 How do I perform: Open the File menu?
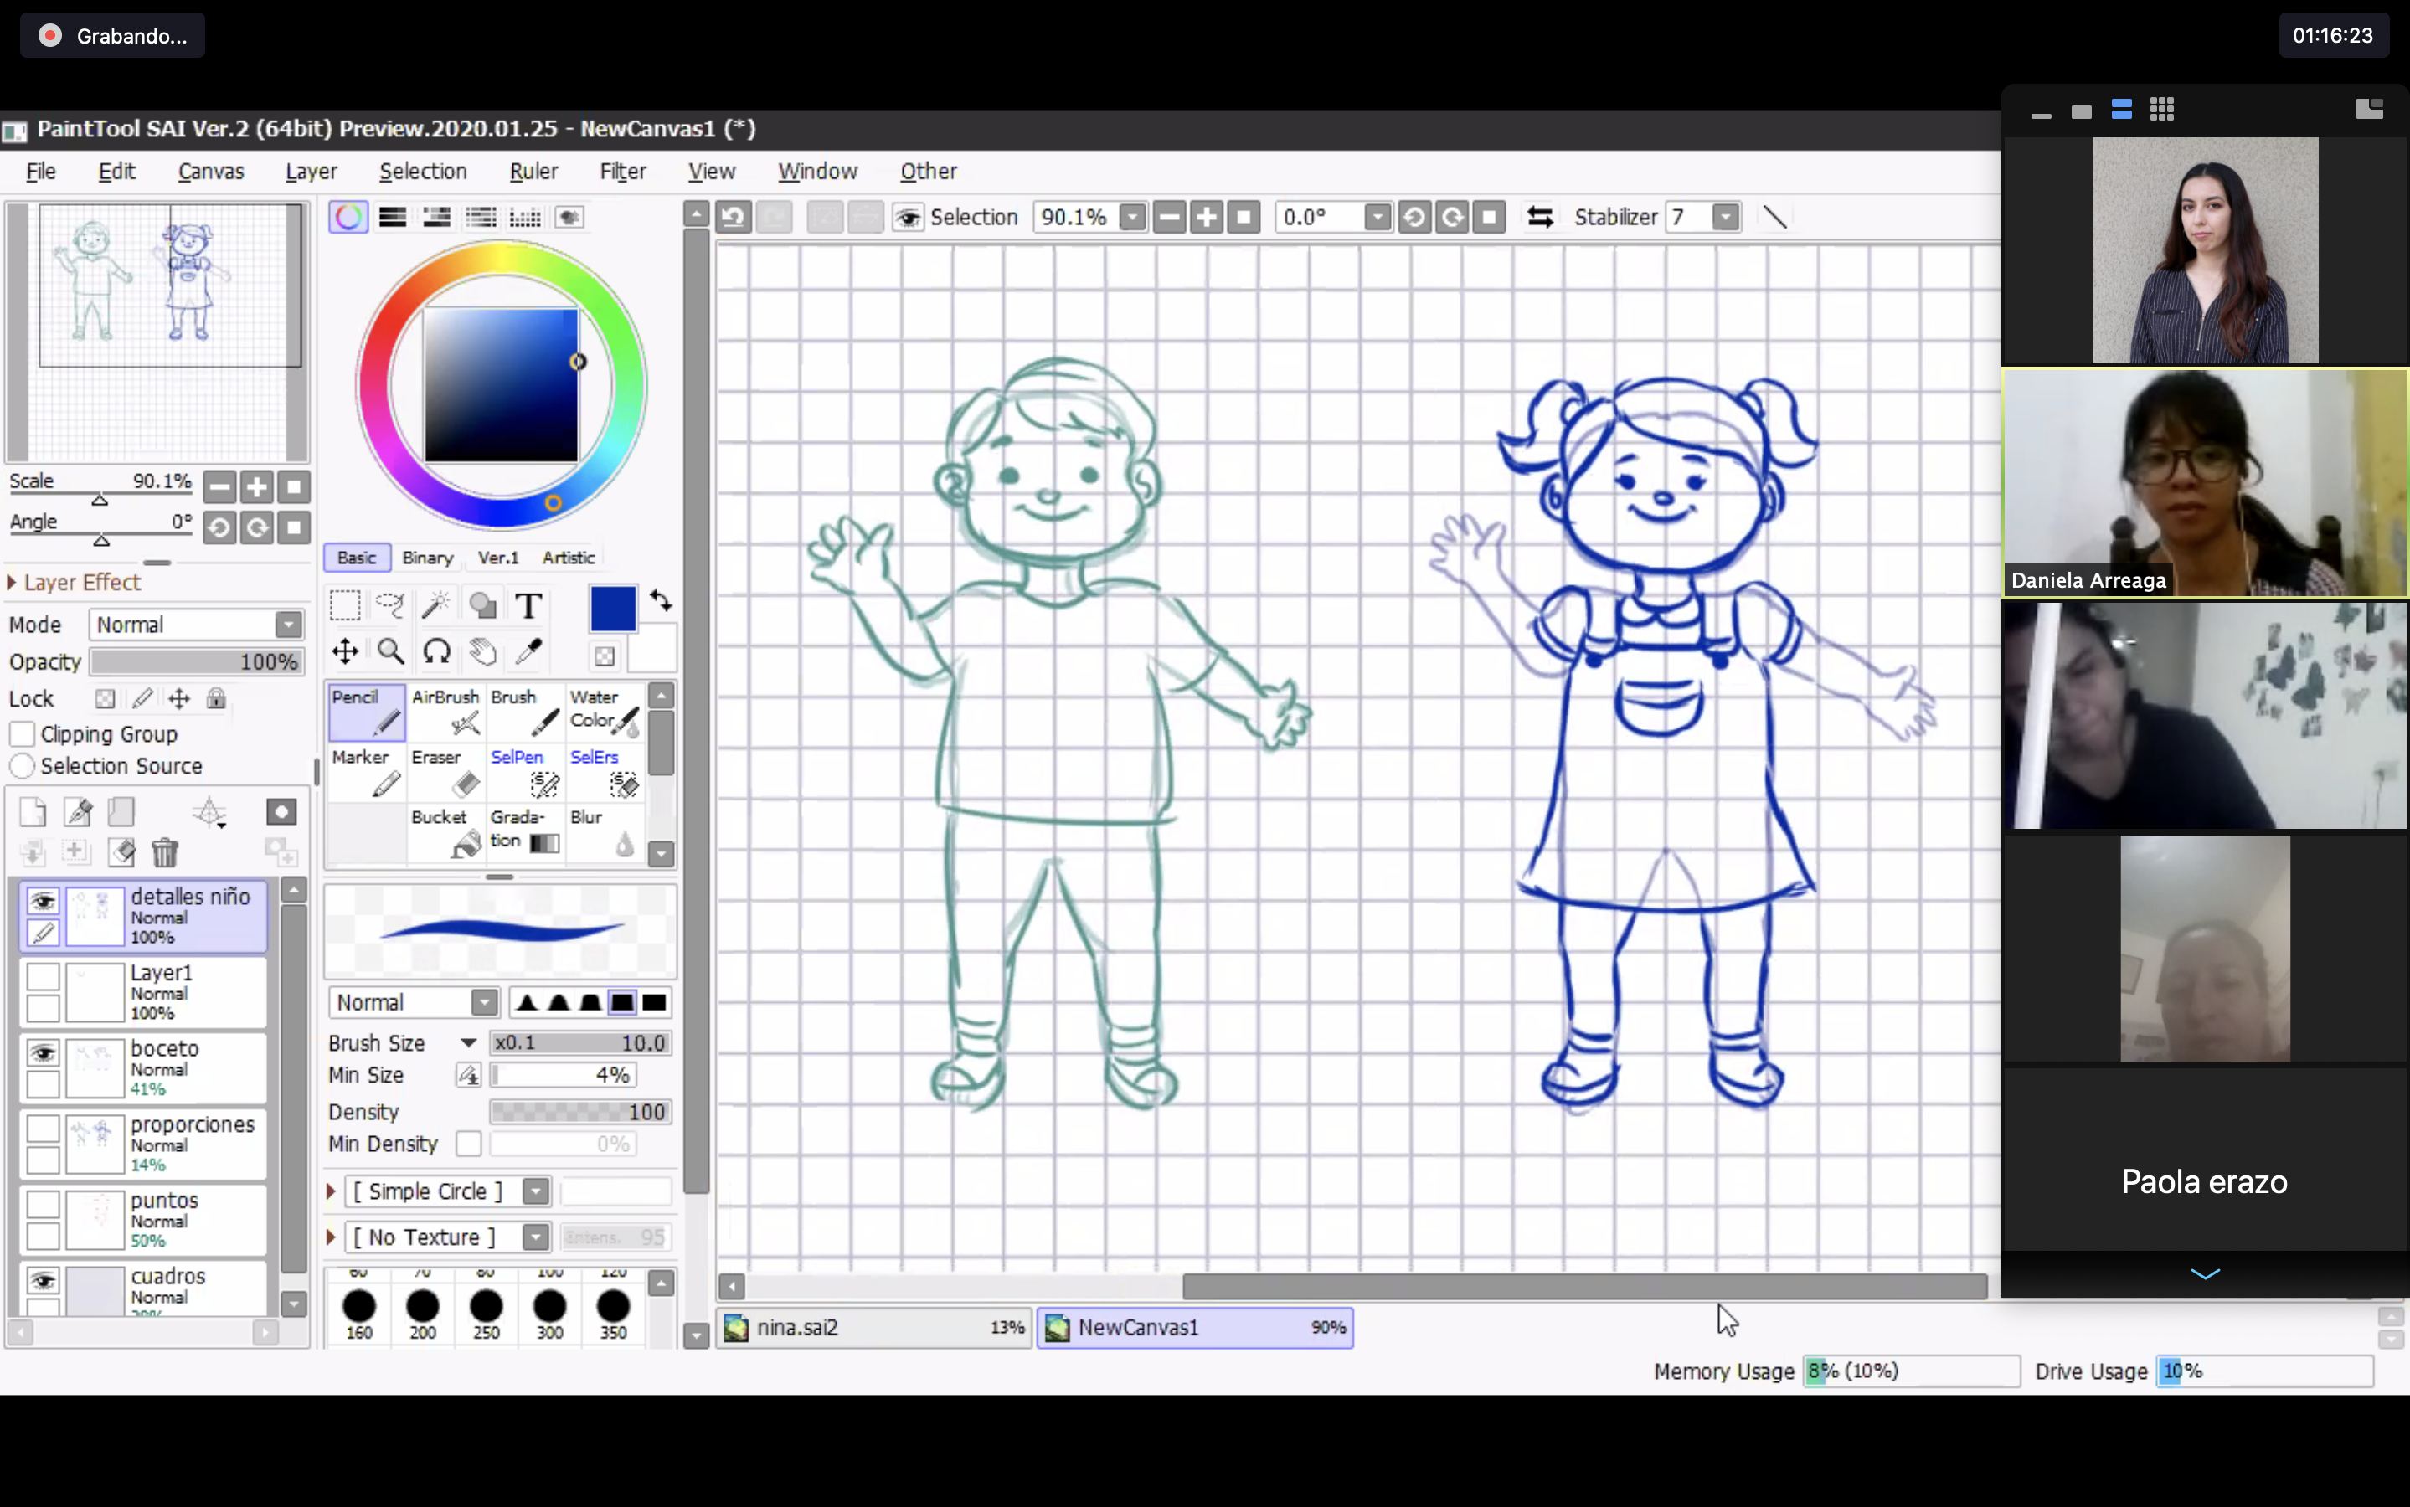click(x=41, y=171)
